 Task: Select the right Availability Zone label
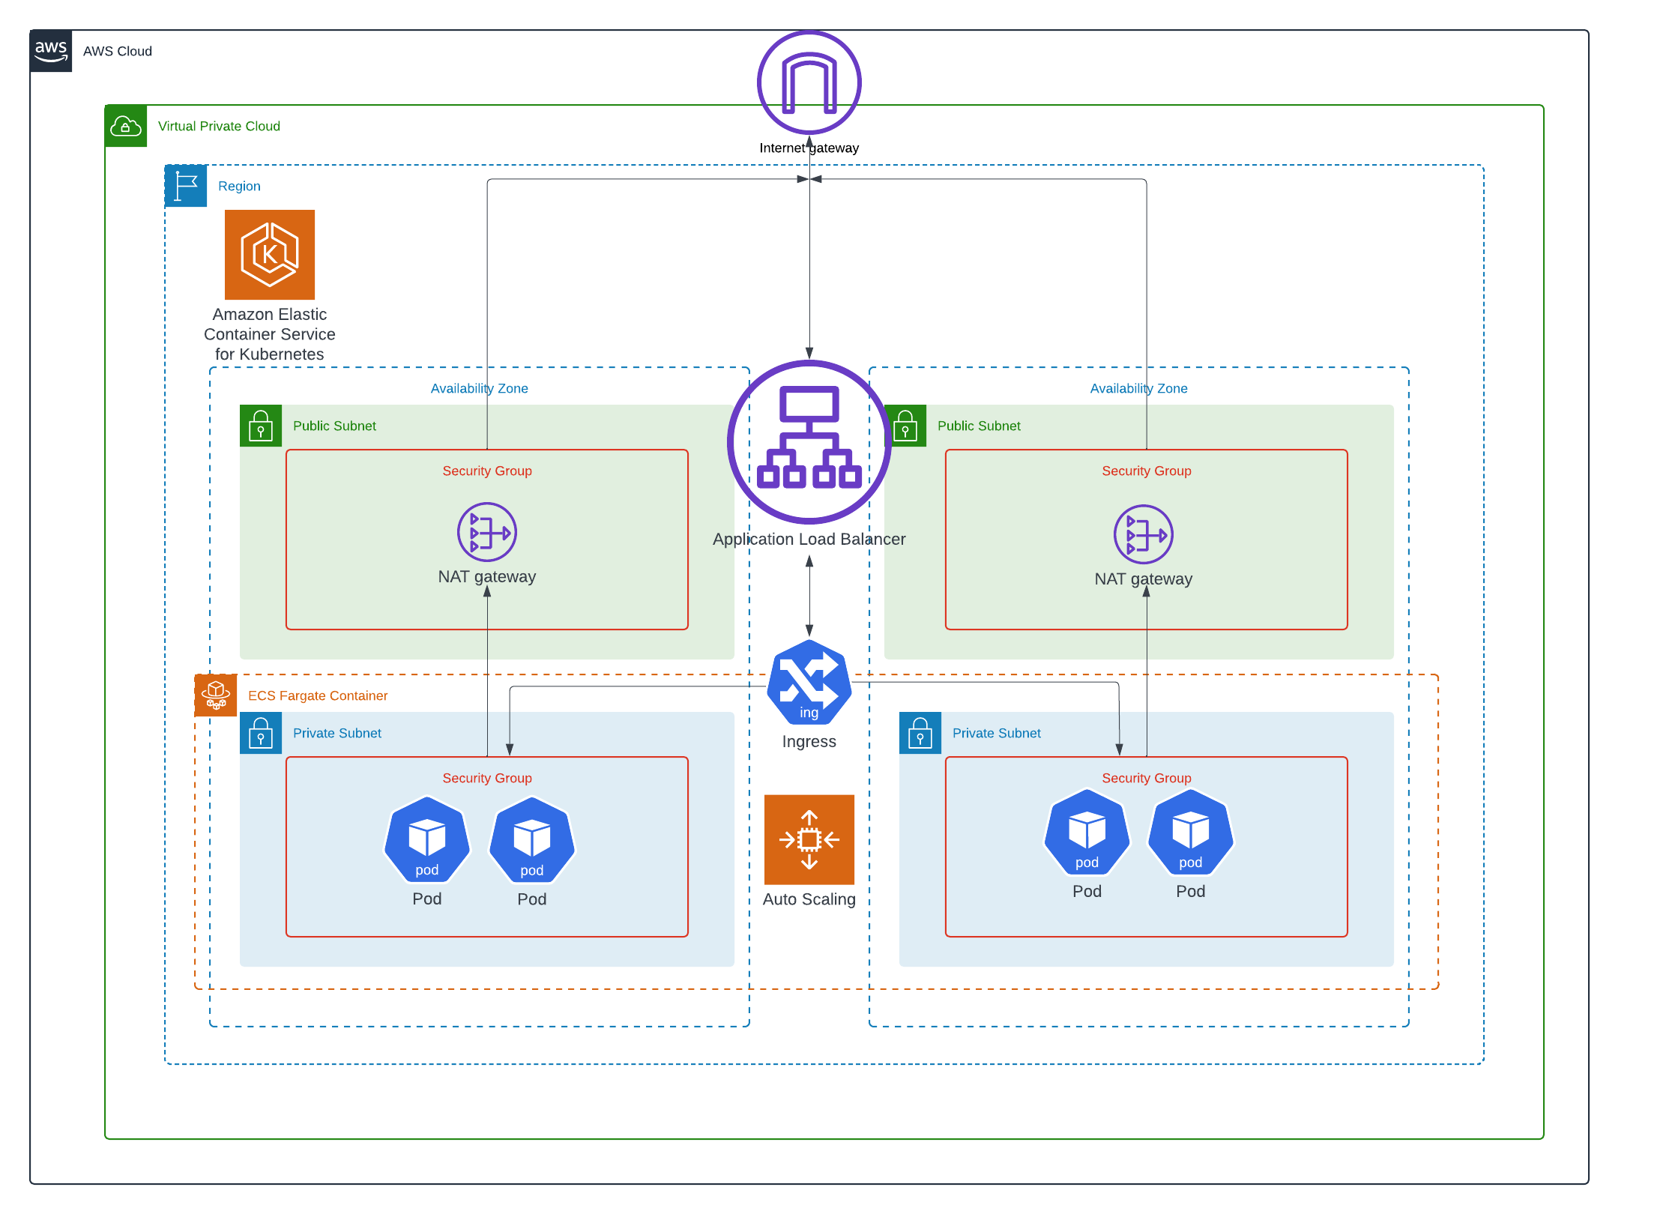[x=1139, y=388]
